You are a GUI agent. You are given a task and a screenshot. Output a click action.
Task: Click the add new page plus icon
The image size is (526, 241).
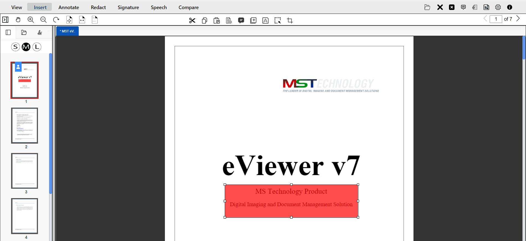(253, 20)
